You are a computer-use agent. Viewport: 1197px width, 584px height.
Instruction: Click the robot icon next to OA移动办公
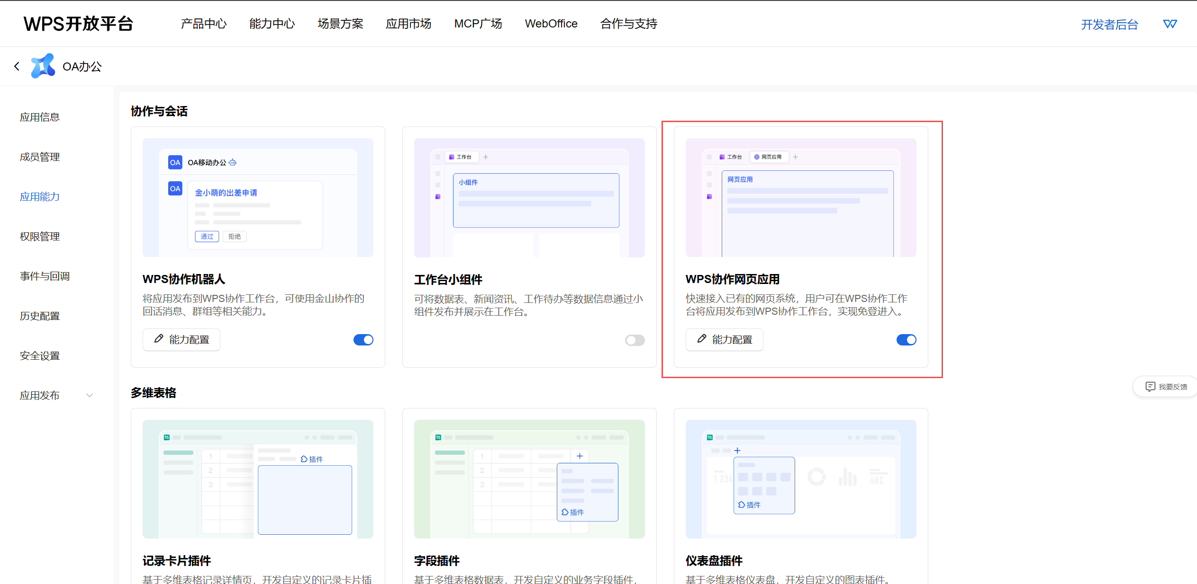pyautogui.click(x=233, y=162)
